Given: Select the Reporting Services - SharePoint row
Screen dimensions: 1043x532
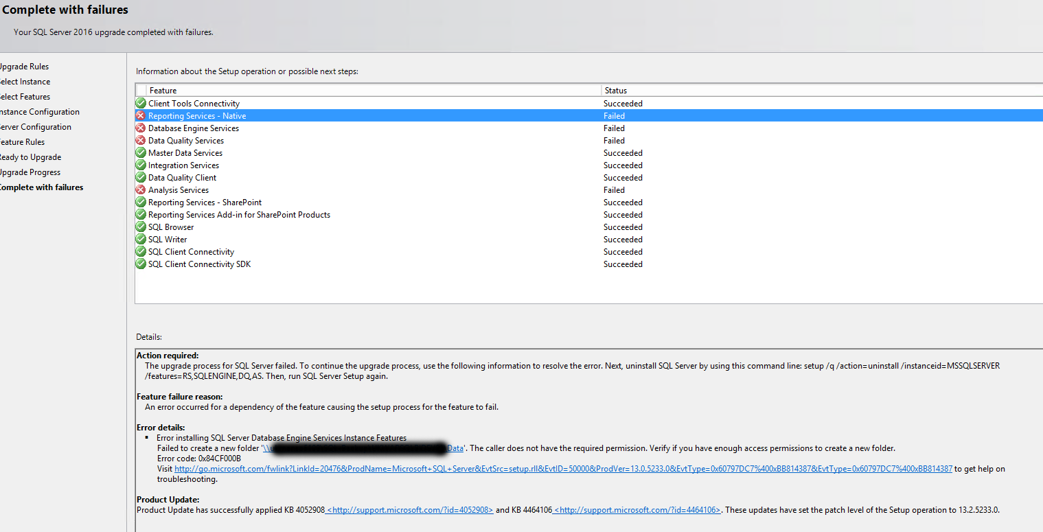Looking at the screenshot, I should 205,203.
